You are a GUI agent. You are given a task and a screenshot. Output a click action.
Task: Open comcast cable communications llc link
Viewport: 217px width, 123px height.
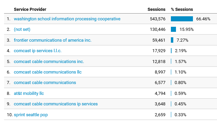47,72
